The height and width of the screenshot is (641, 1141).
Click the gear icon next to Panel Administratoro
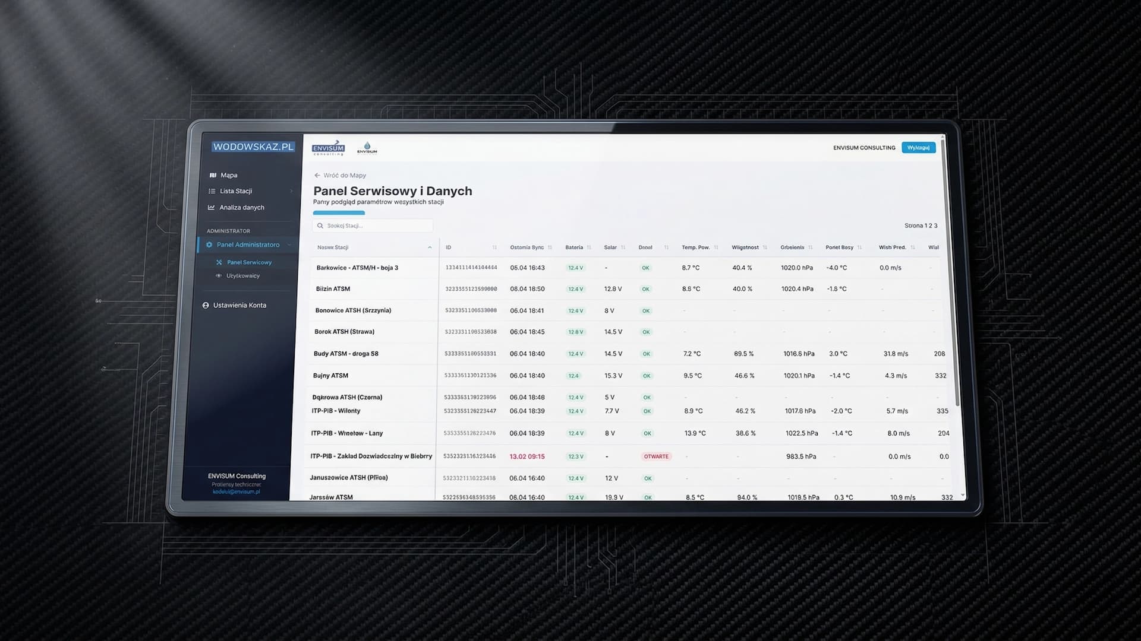(x=209, y=245)
